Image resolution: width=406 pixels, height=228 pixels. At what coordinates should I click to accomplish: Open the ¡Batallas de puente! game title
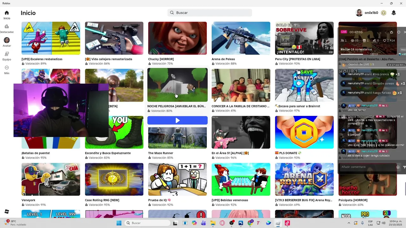(36, 153)
